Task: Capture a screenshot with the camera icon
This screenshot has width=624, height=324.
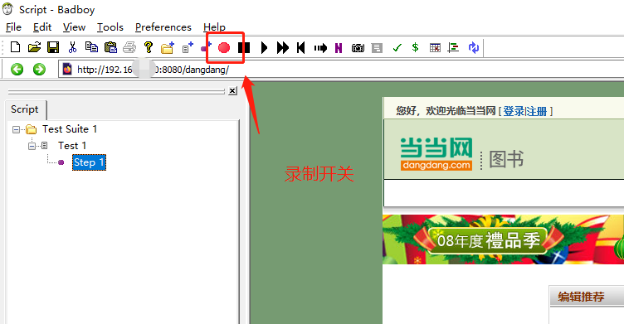Action: click(x=358, y=48)
